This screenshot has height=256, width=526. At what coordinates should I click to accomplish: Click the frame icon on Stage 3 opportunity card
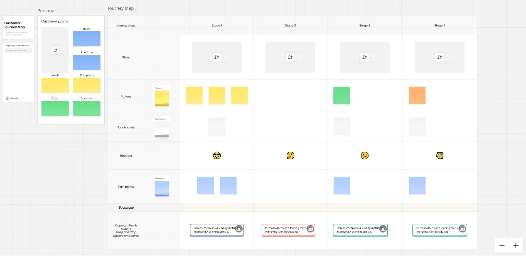[382, 229]
